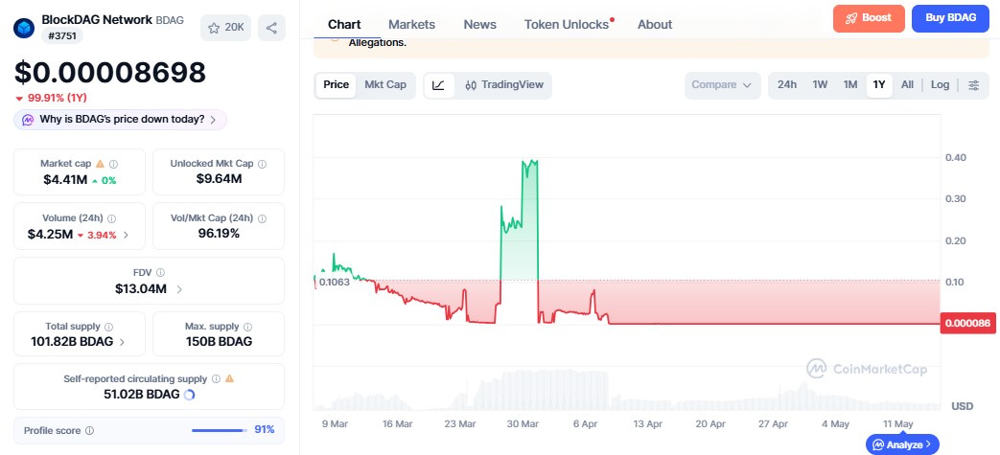Click the Market cap warning triangle icon
Viewport: 1000px width, 455px height.
point(100,164)
